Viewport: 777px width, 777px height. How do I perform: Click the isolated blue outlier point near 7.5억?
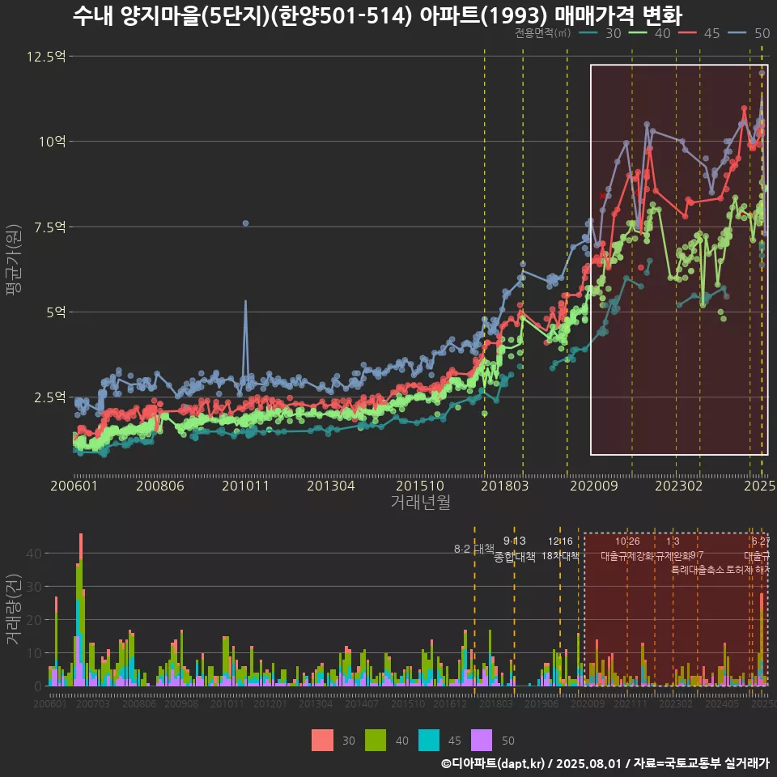click(x=245, y=223)
